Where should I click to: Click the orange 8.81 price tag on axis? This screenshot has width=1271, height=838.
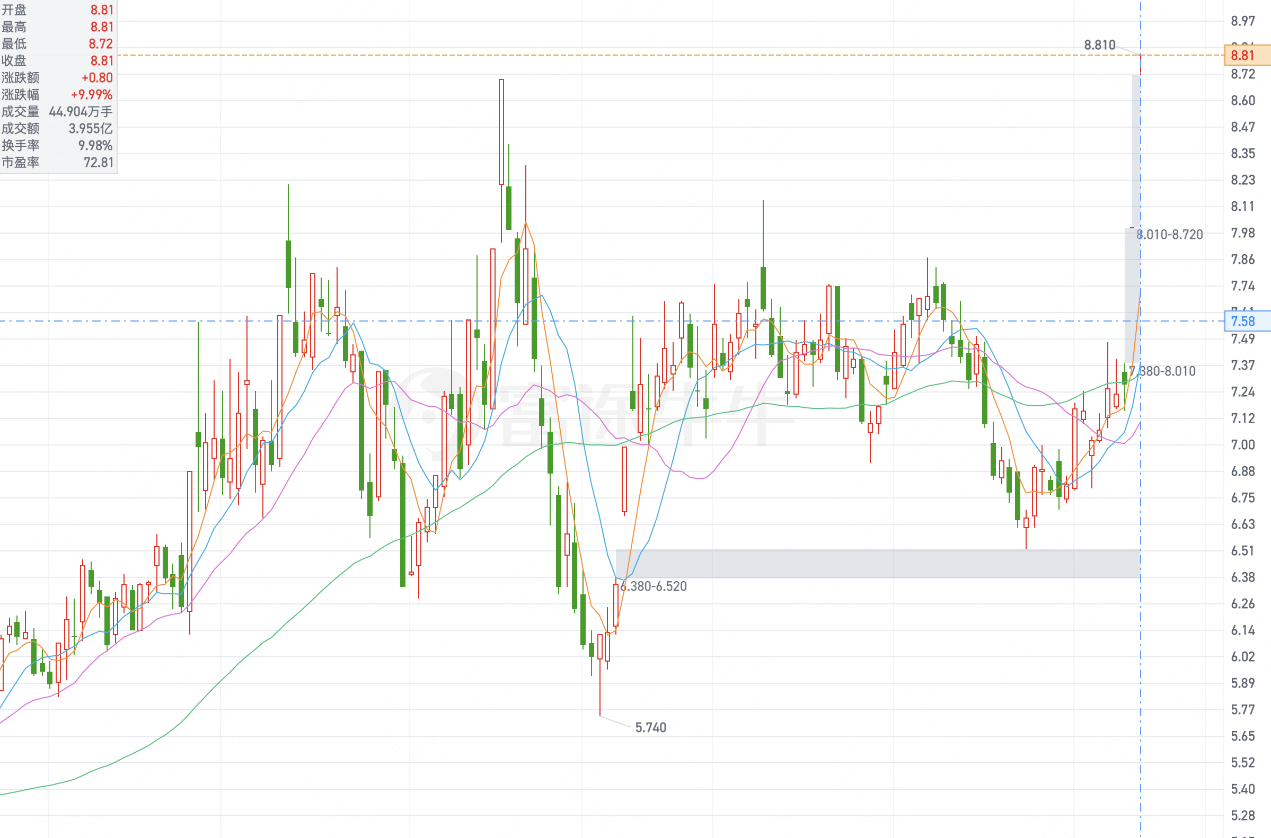[1247, 55]
